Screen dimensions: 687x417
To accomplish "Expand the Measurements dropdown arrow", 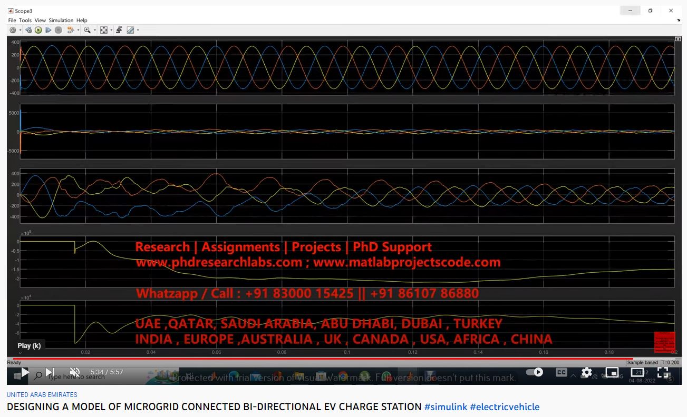I will (138, 30).
